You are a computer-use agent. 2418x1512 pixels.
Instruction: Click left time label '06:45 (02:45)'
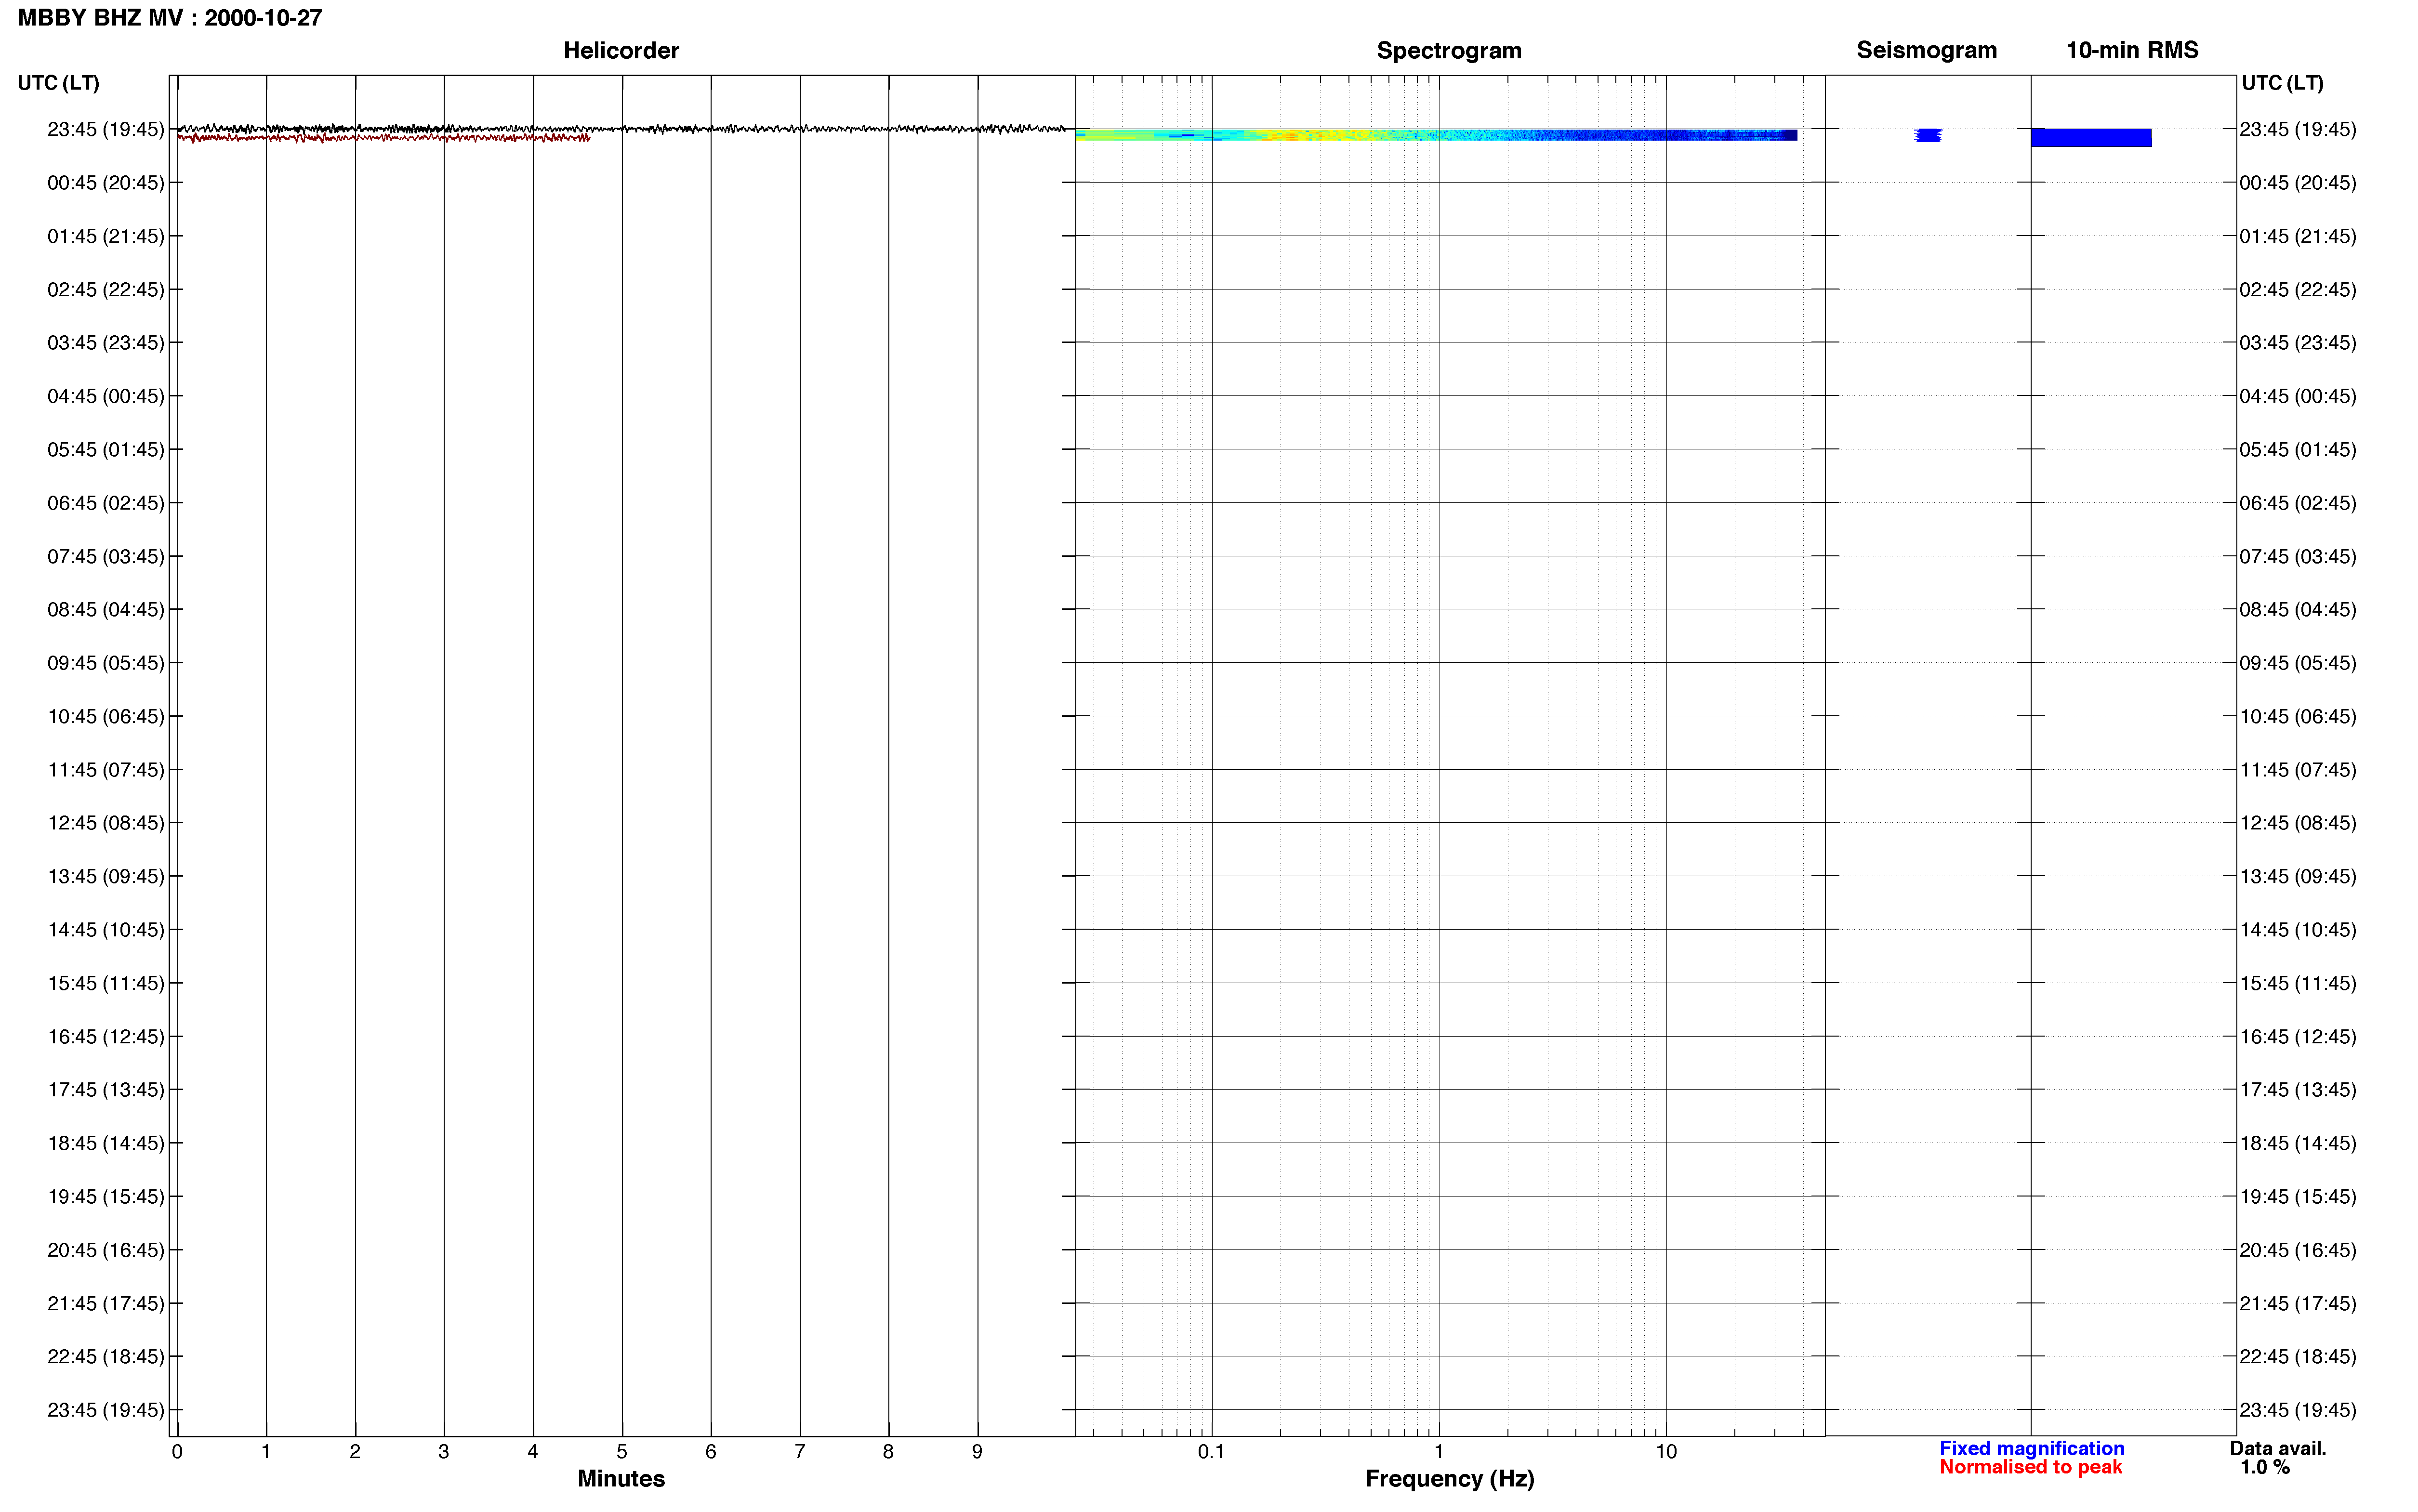106,503
